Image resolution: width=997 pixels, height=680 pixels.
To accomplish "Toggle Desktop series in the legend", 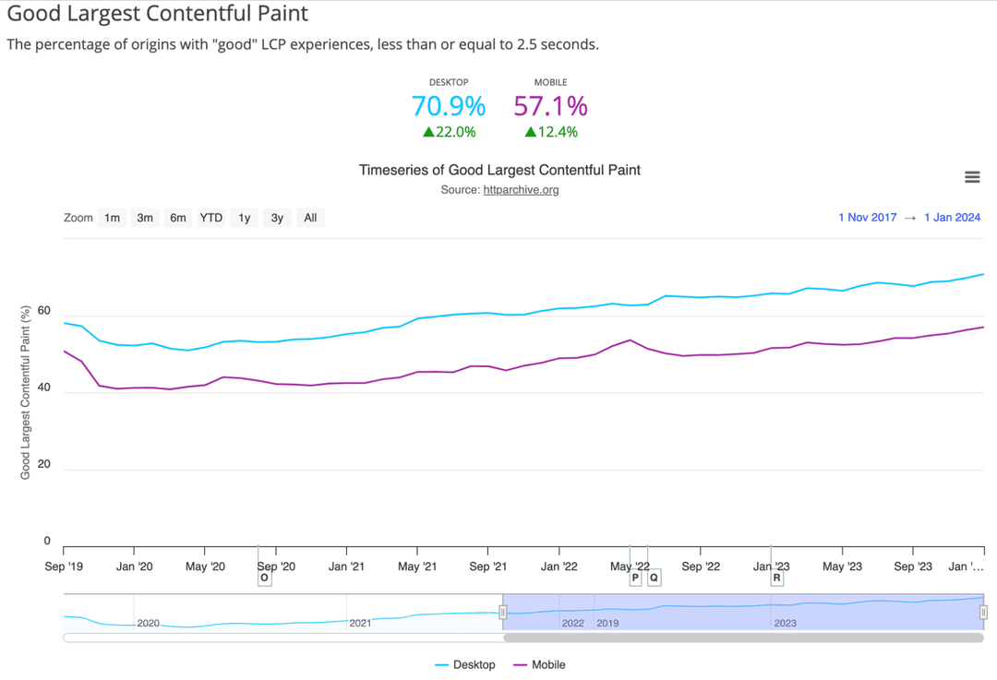I will click(464, 664).
